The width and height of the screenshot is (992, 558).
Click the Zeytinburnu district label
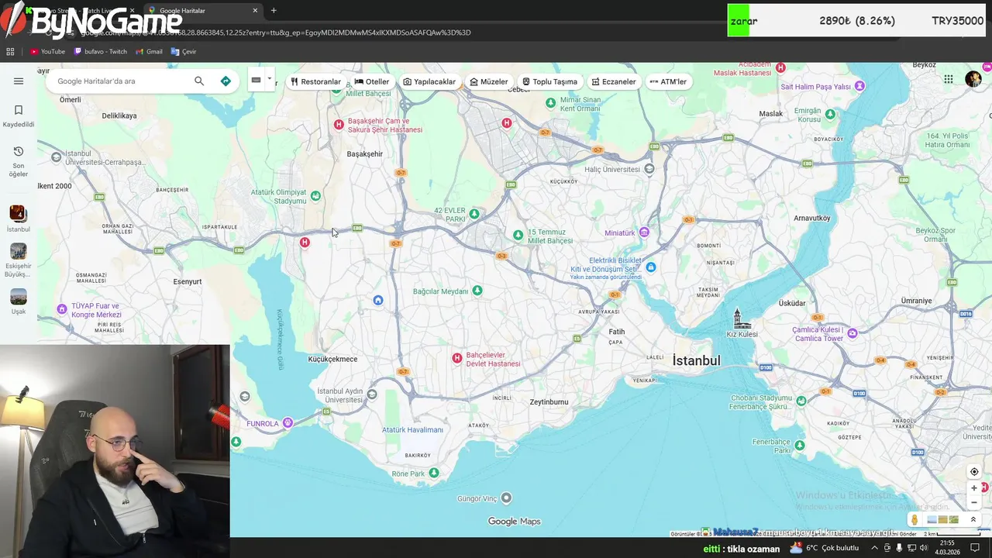[x=549, y=402]
